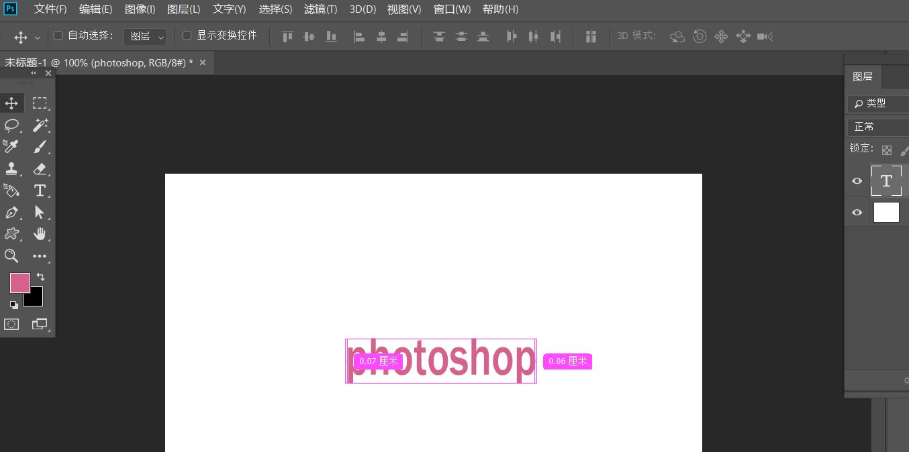Distribute vertical centers of layers
The height and width of the screenshot is (452, 909).
pyautogui.click(x=461, y=36)
